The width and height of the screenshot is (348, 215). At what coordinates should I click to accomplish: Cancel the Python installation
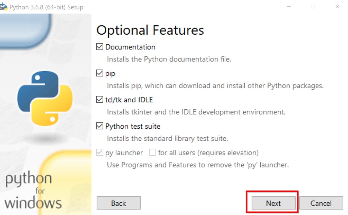point(321,203)
